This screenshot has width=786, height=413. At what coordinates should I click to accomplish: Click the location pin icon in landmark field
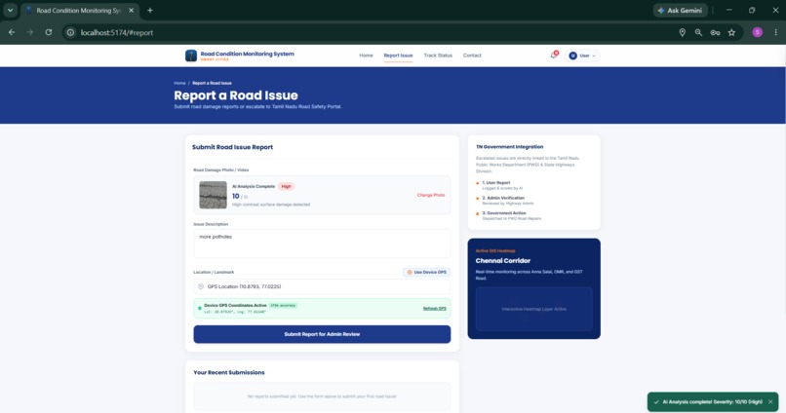(201, 286)
